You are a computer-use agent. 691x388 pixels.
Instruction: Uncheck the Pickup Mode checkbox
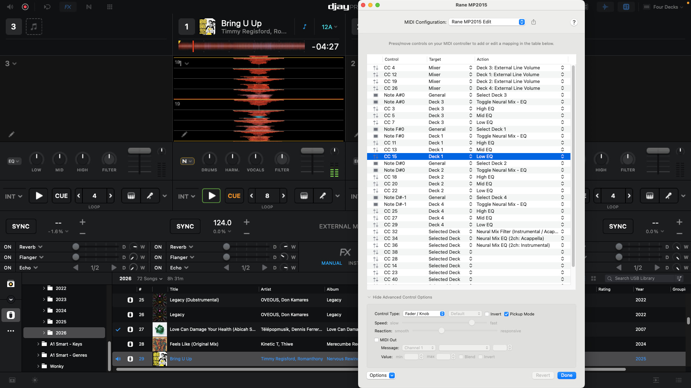click(506, 314)
